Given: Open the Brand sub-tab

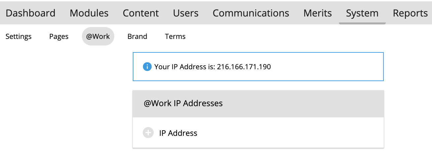Looking at the screenshot, I should pos(137,36).
